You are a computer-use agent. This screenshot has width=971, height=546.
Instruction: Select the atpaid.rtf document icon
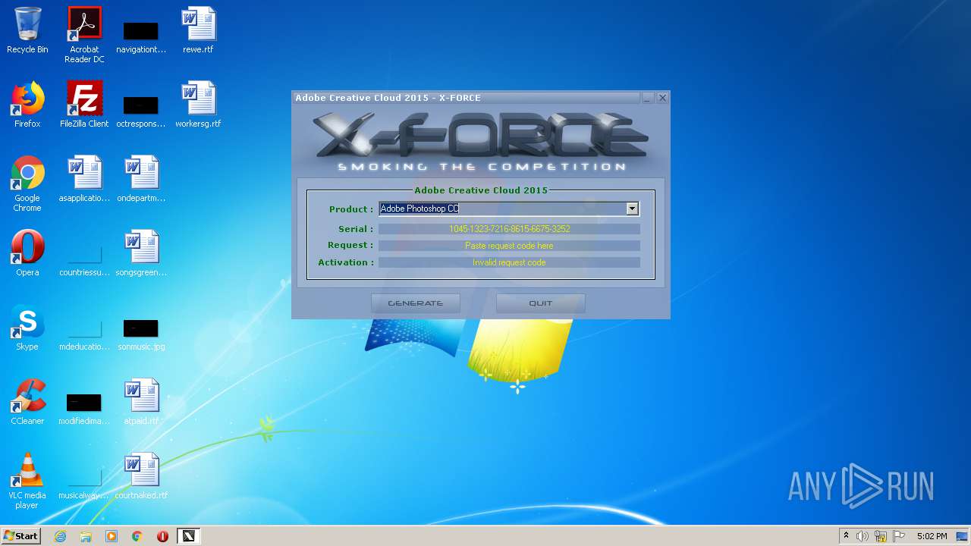click(x=141, y=403)
